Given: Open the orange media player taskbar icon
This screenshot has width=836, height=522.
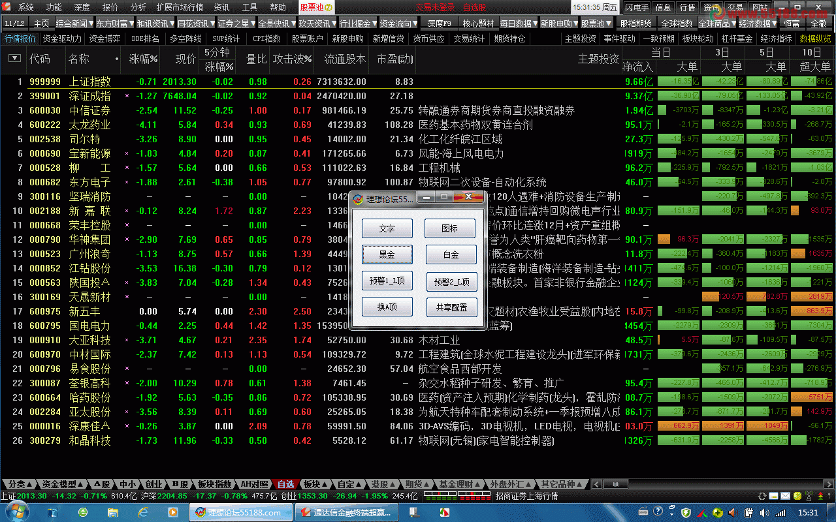Looking at the screenshot, I should click(172, 512).
